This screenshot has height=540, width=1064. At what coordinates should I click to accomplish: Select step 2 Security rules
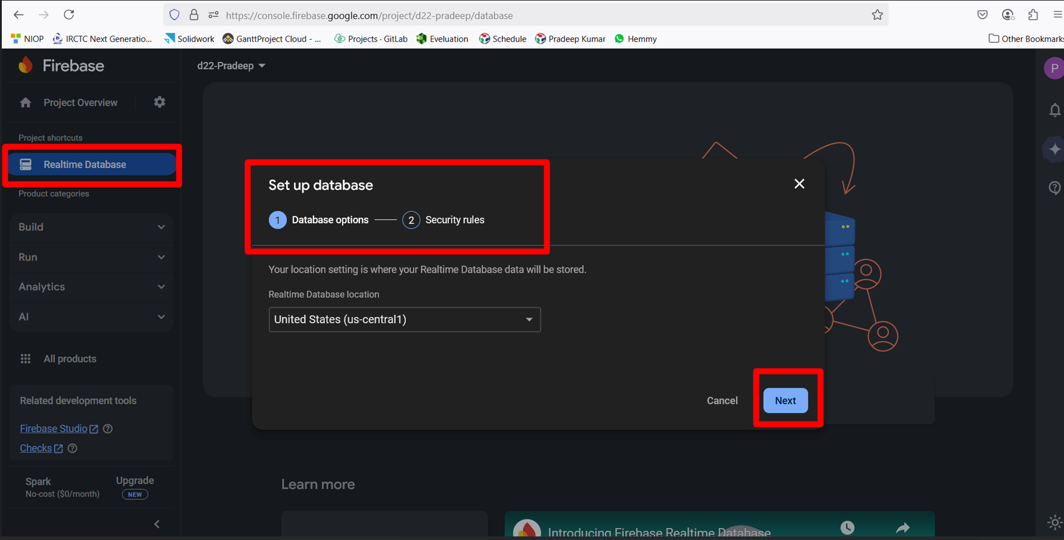pyautogui.click(x=444, y=220)
